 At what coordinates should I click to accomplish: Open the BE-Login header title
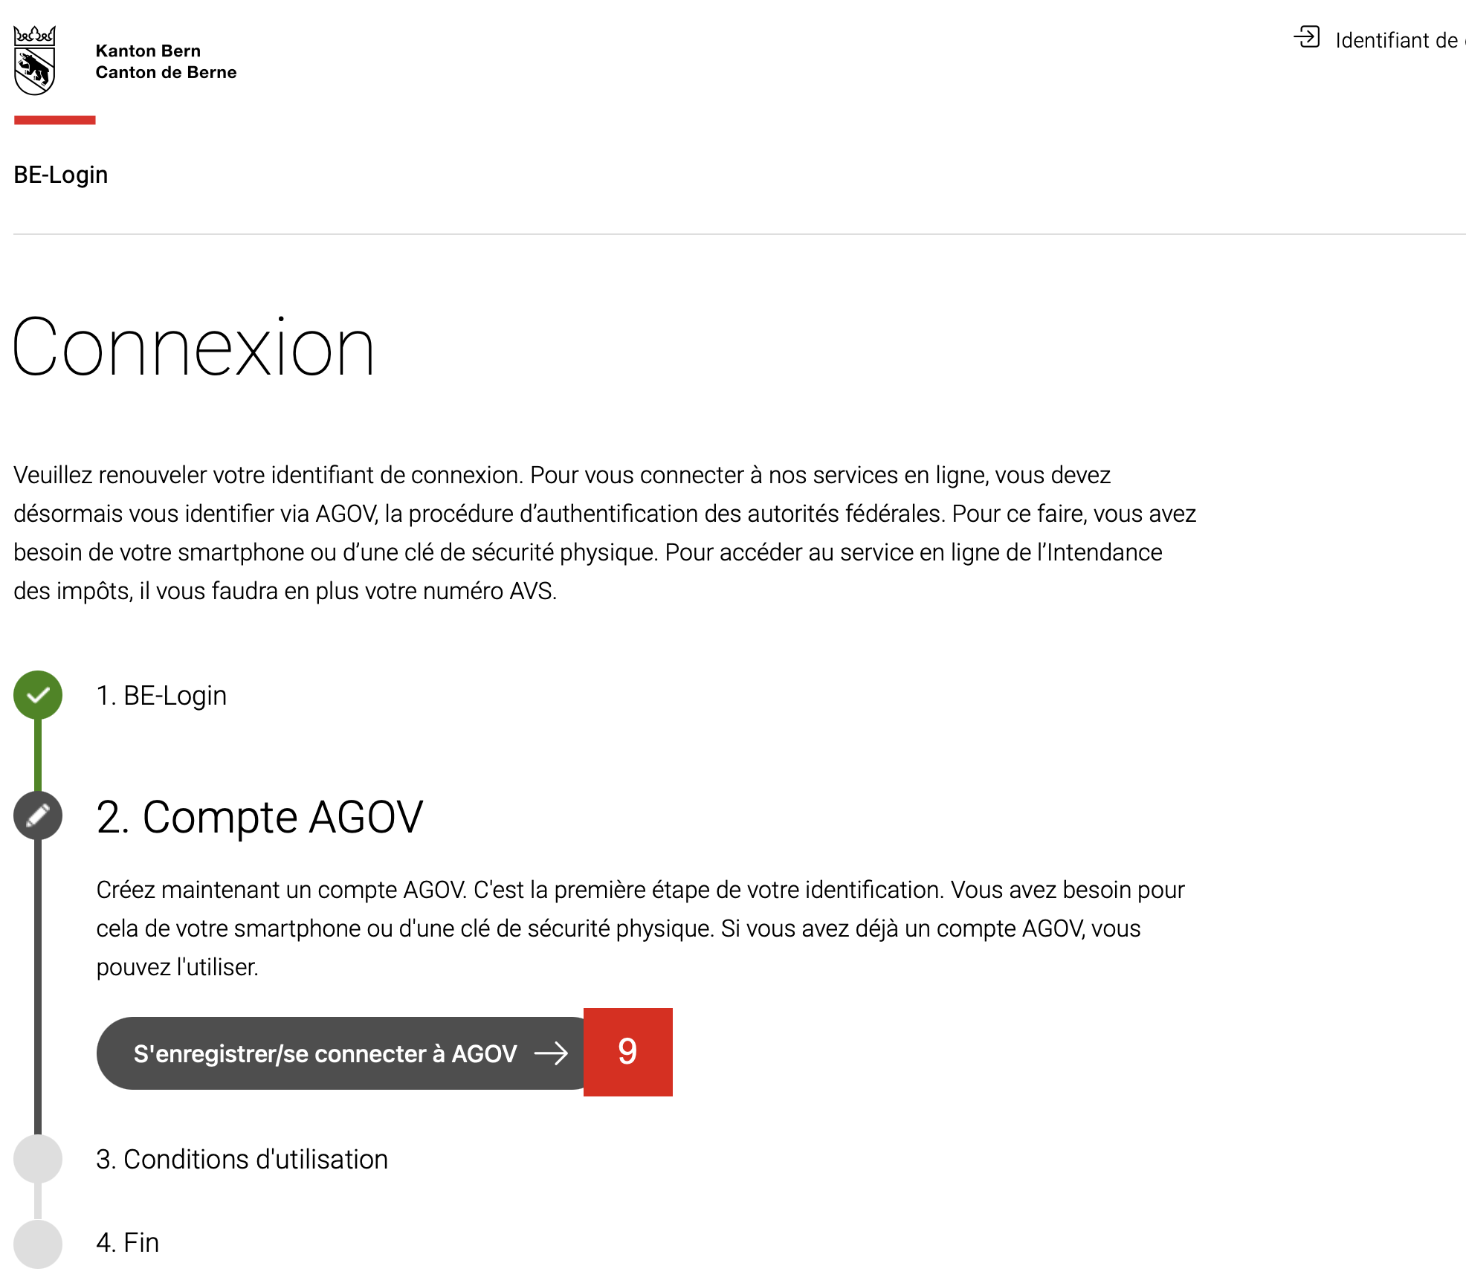(61, 175)
